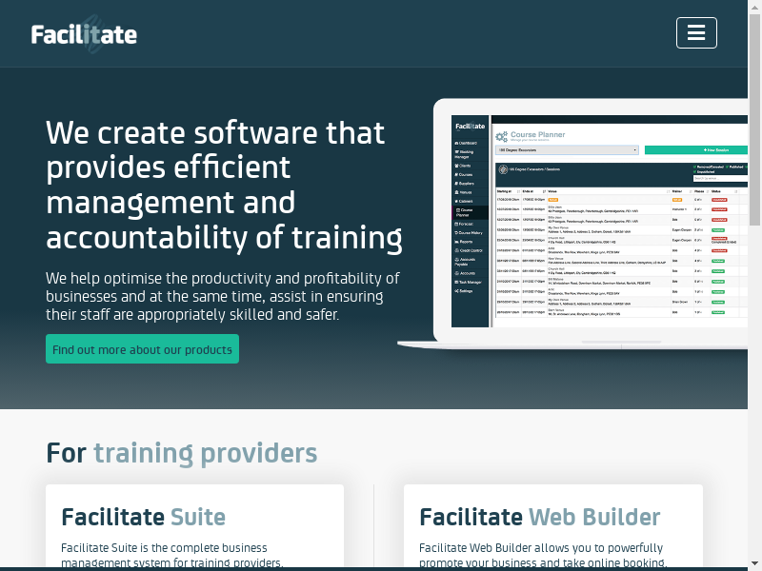Open the hamburger navigation menu
762x571 pixels.
pos(696,33)
